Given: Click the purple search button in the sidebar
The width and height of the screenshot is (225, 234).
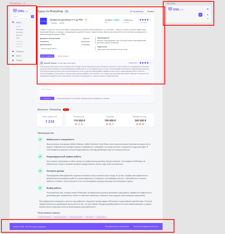Looking at the screenshot, I should coord(32,17).
